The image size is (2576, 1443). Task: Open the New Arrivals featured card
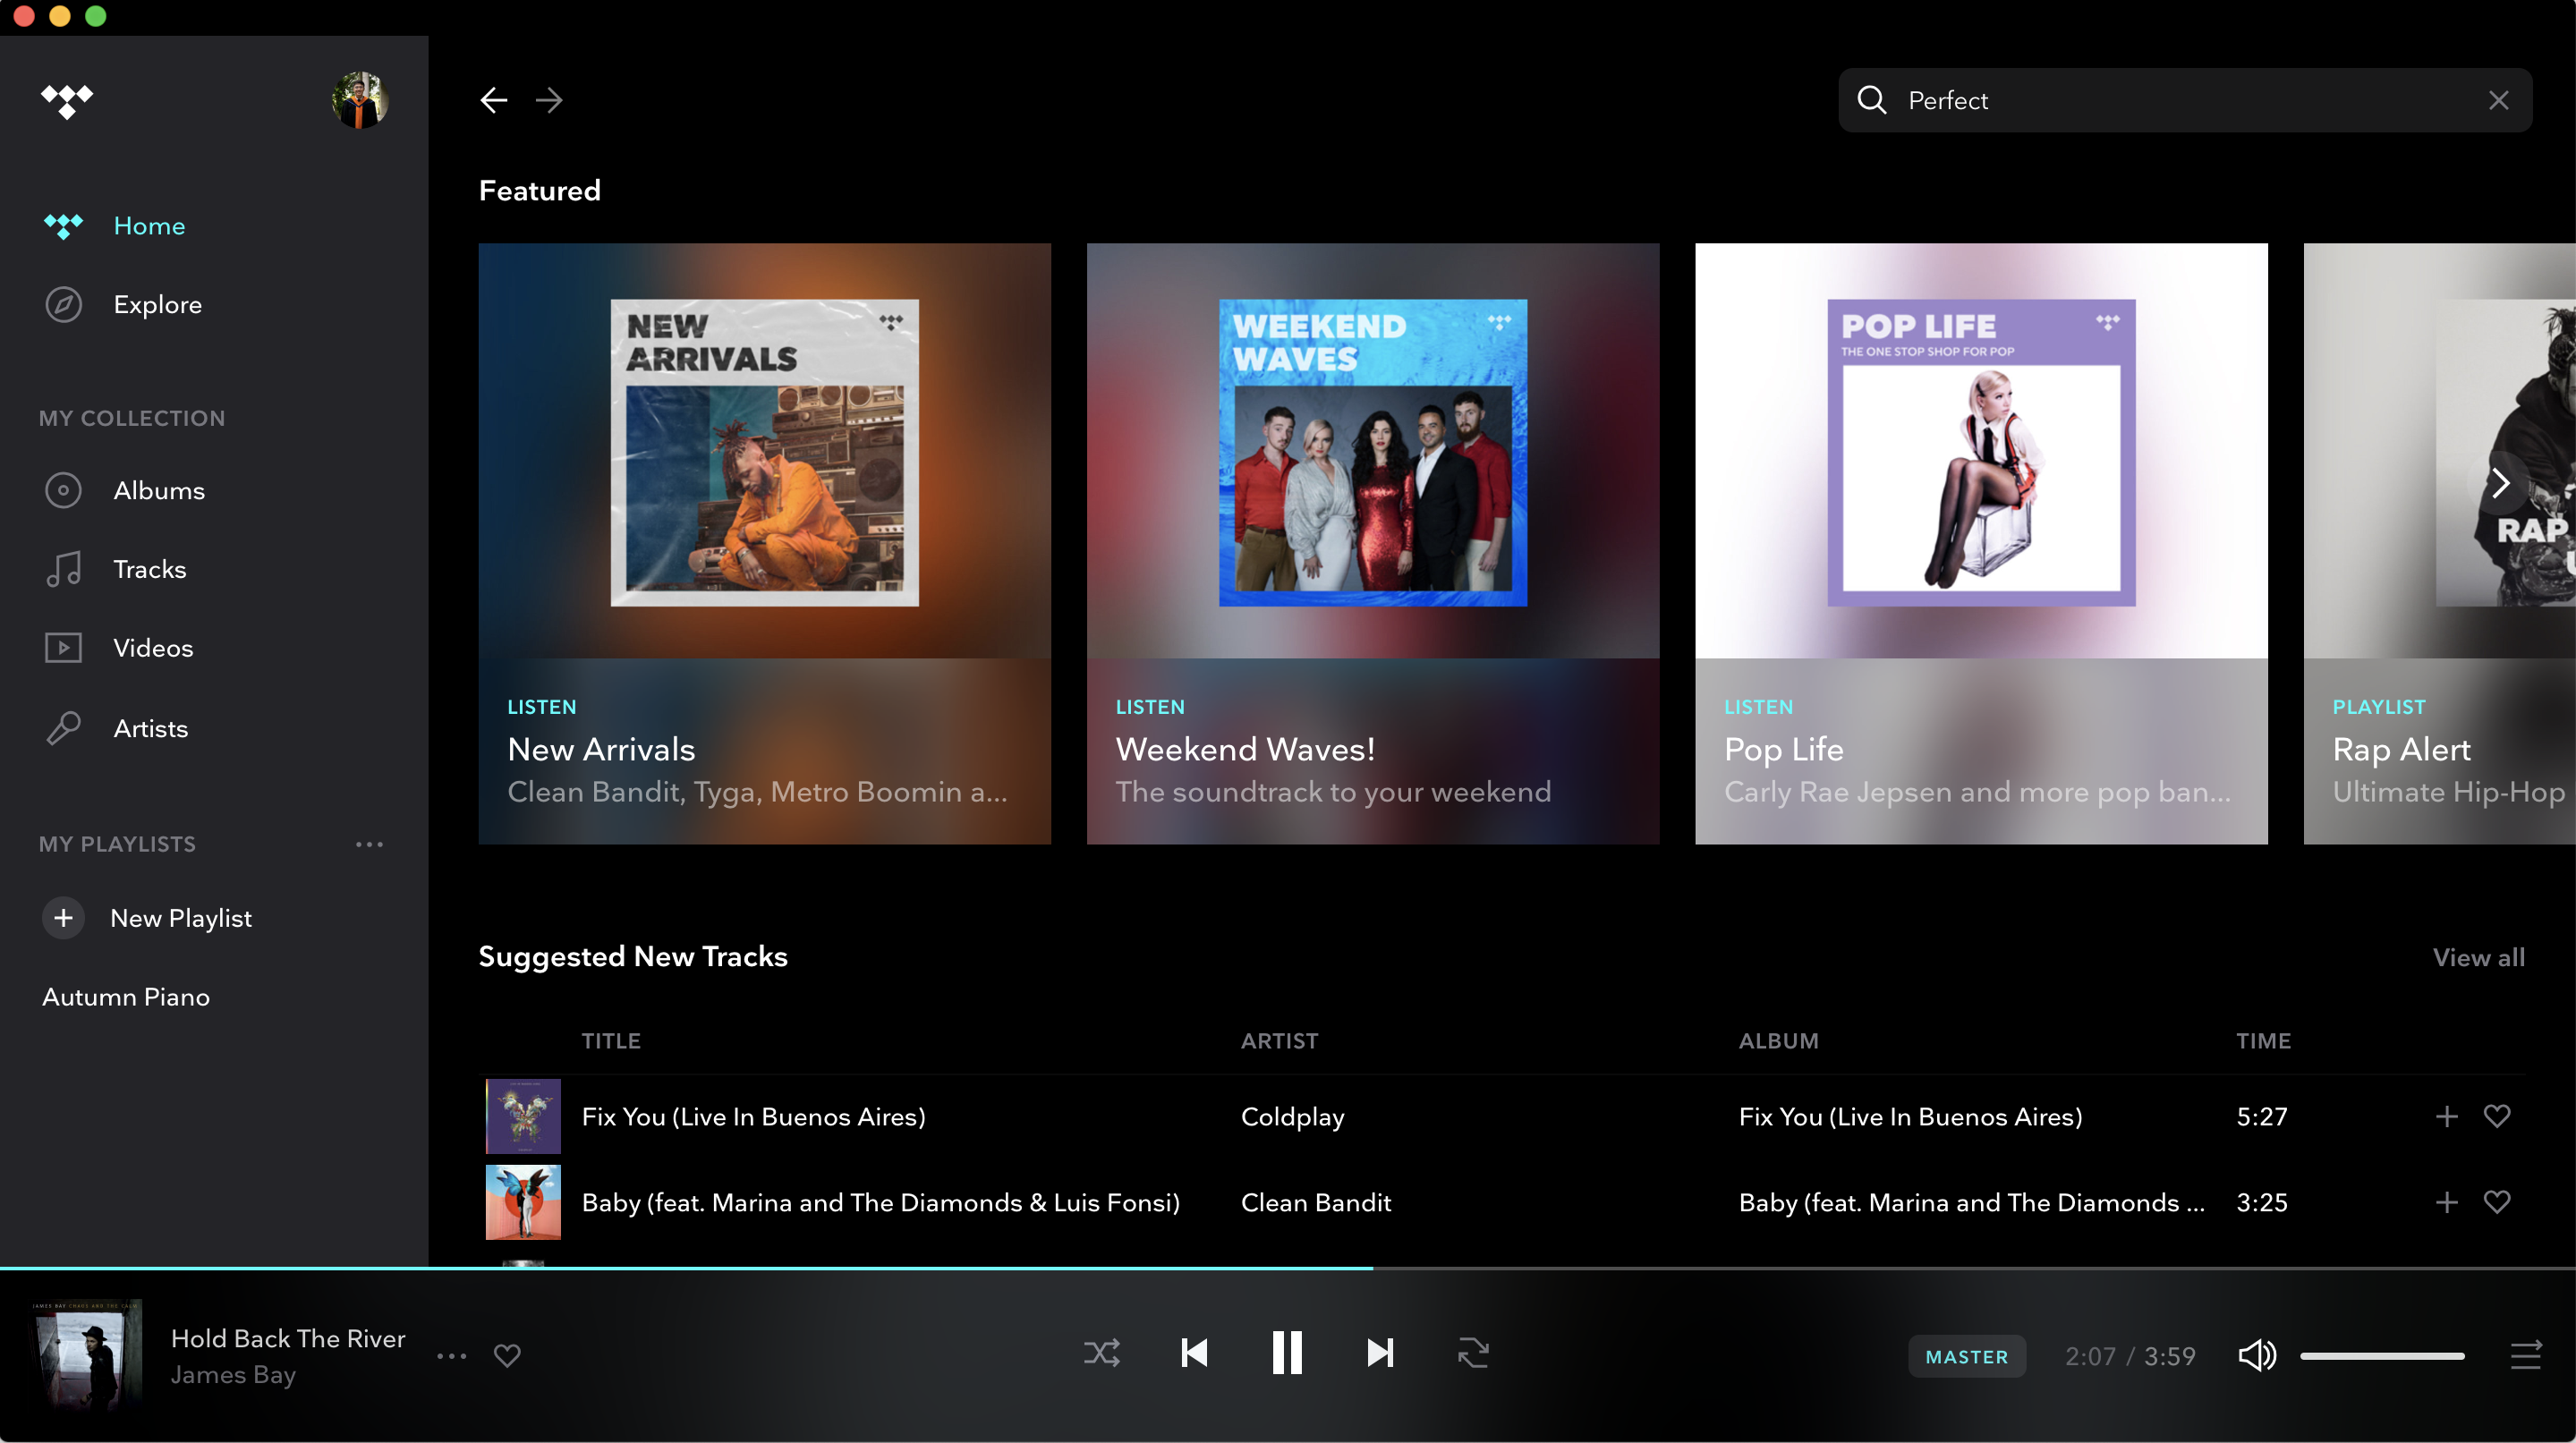(764, 544)
